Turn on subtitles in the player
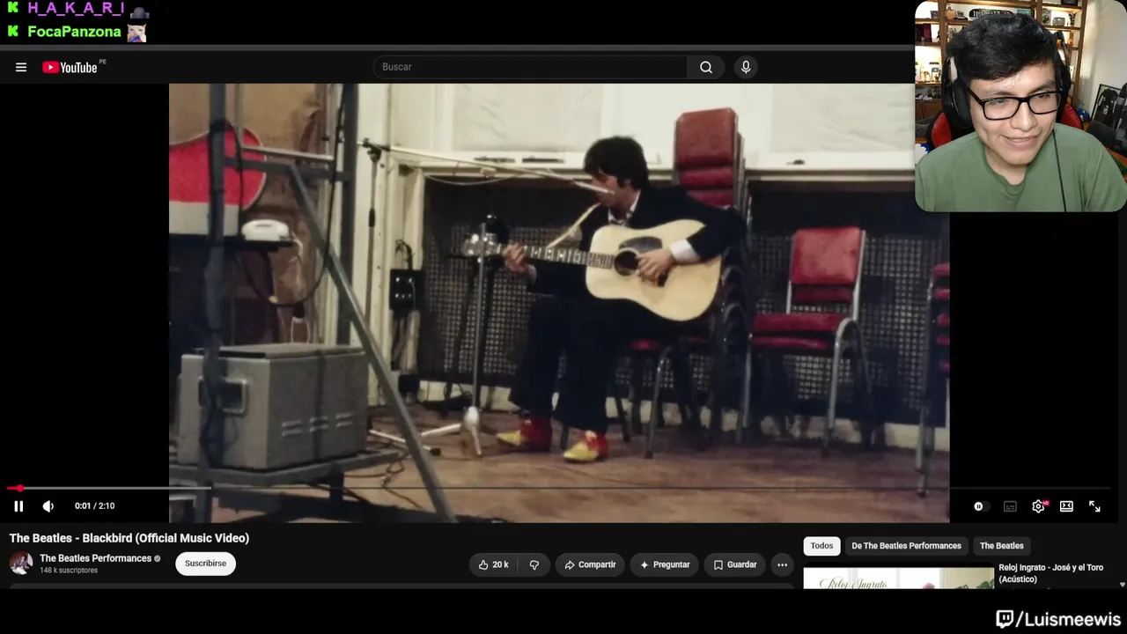This screenshot has width=1127, height=634. pos(1010,506)
